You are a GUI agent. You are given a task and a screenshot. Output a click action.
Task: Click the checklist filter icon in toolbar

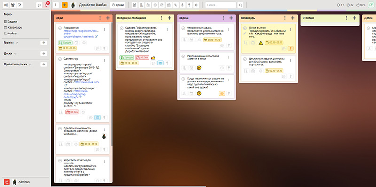click(162, 5)
